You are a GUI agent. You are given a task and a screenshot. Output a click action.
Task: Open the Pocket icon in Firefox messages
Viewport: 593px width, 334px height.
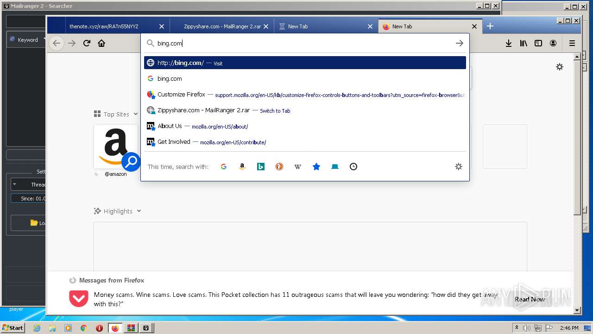[79, 299]
